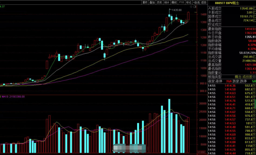This screenshot has width=256, height=155.
Task: Select the 14:55 tick at 1414.63
Action: pos(232,93)
